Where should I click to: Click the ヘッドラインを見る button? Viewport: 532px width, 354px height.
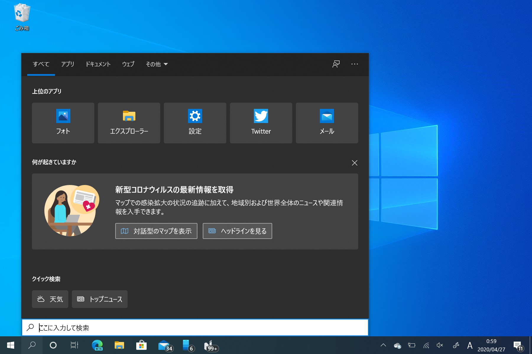pos(237,231)
